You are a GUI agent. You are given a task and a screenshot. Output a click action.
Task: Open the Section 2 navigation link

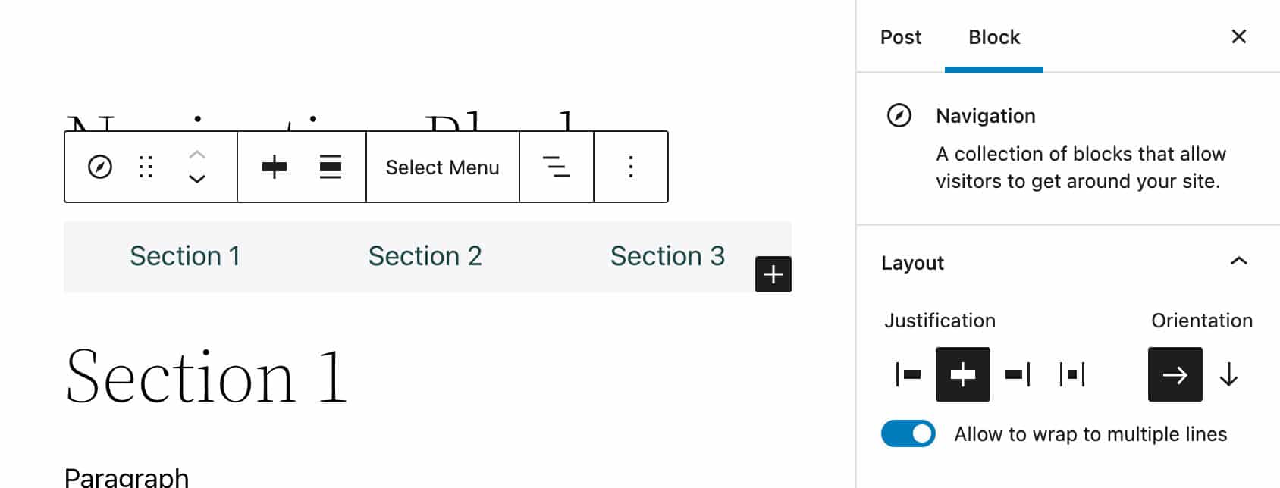[425, 255]
